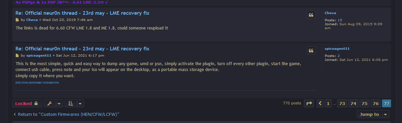View Cheva's 15 posts count link
This screenshot has height=123, width=402.
340,20
